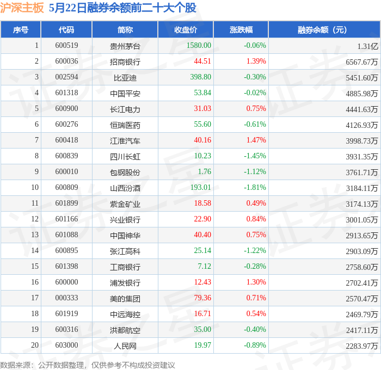This screenshot has width=381, height=370.
Task: Select stock name 江淮汽车
Action: tap(125, 141)
